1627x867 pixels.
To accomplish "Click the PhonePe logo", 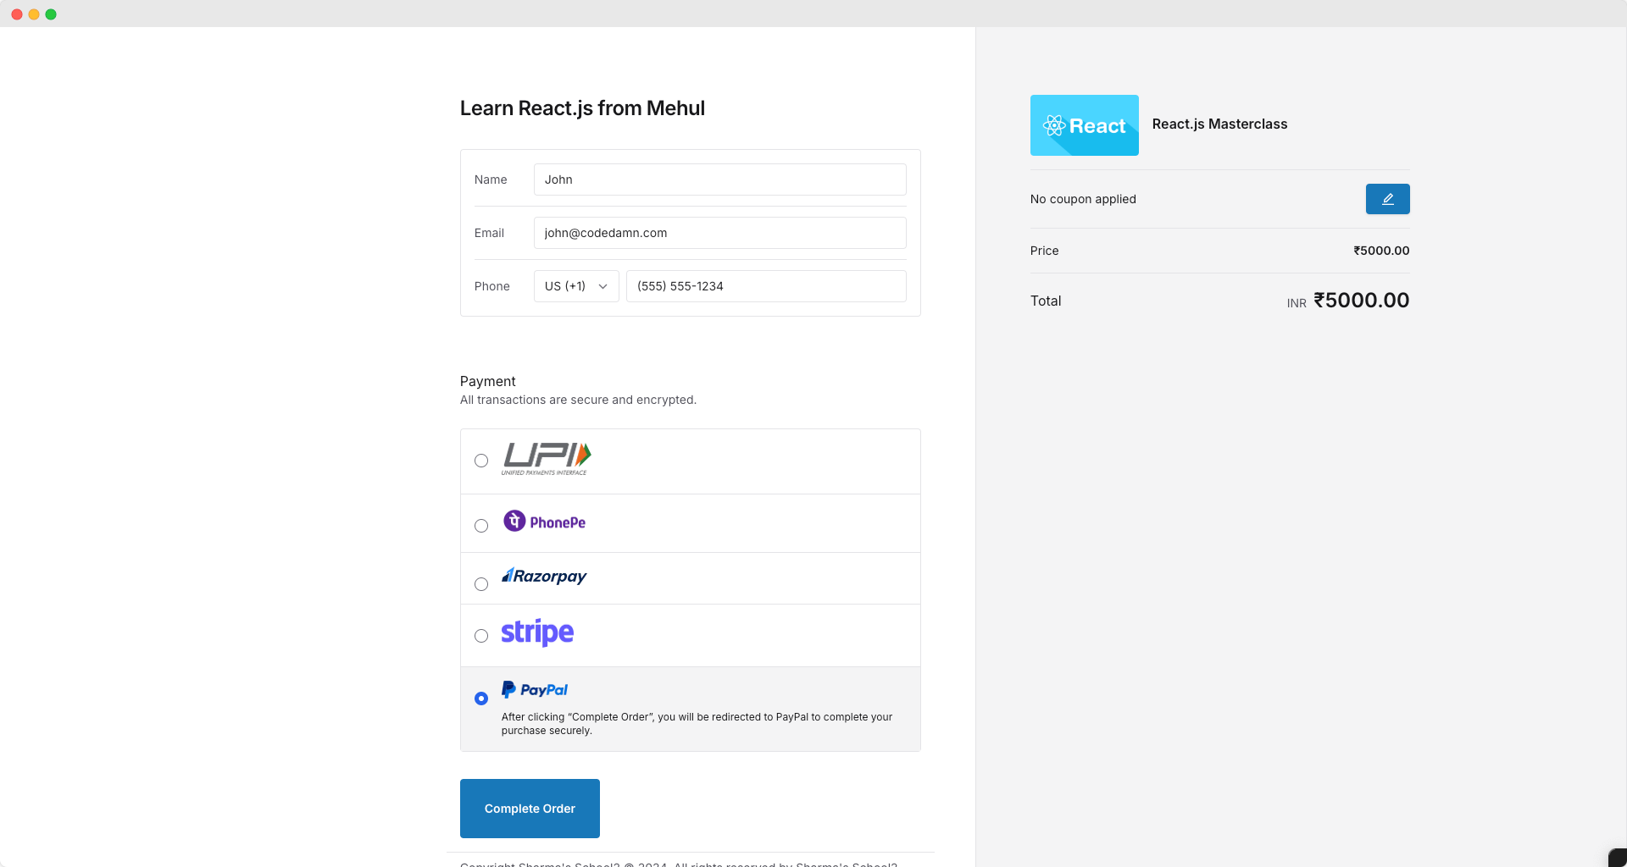I will 544,522.
